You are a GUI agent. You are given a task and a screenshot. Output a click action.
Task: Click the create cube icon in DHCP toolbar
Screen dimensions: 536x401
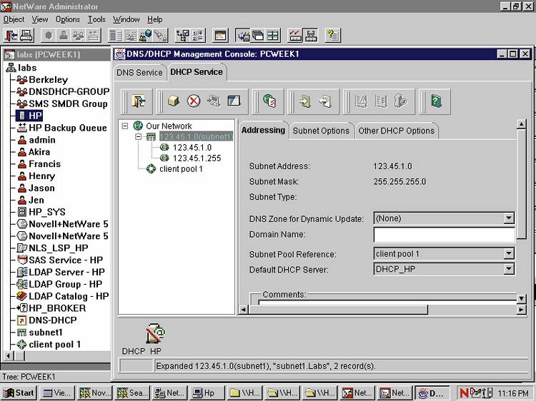(x=174, y=101)
